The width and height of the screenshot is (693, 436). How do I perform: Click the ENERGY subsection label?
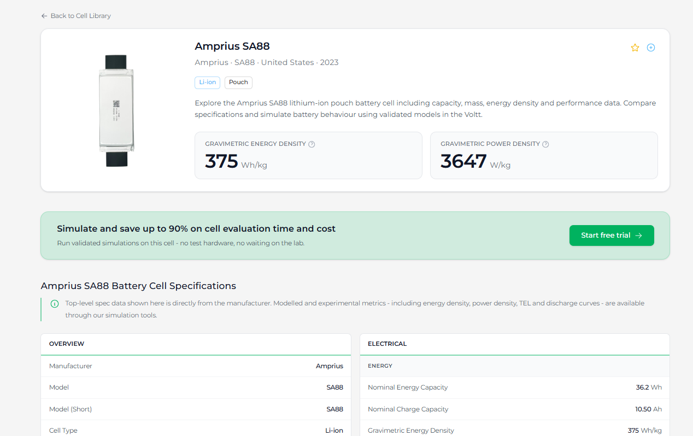[x=380, y=366]
